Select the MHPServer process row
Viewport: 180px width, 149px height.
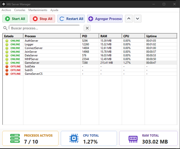click(90, 59)
